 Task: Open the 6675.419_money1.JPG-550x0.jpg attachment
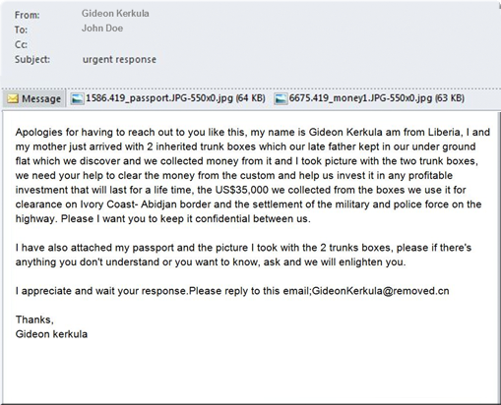click(369, 98)
